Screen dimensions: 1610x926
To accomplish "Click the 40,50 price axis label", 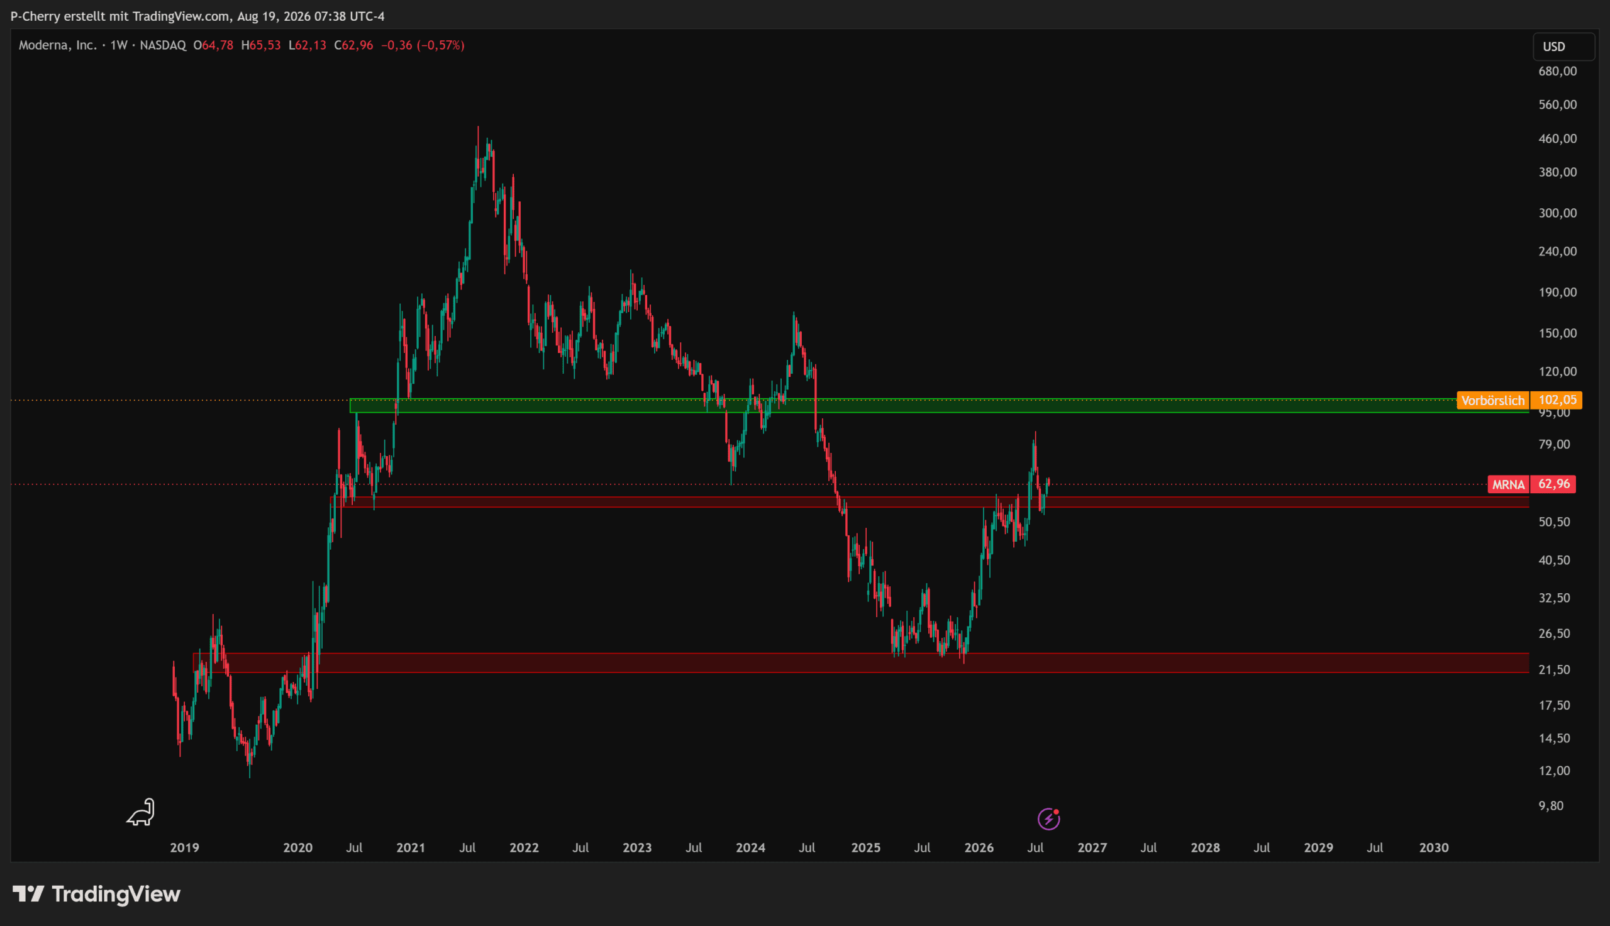I will tap(1555, 561).
